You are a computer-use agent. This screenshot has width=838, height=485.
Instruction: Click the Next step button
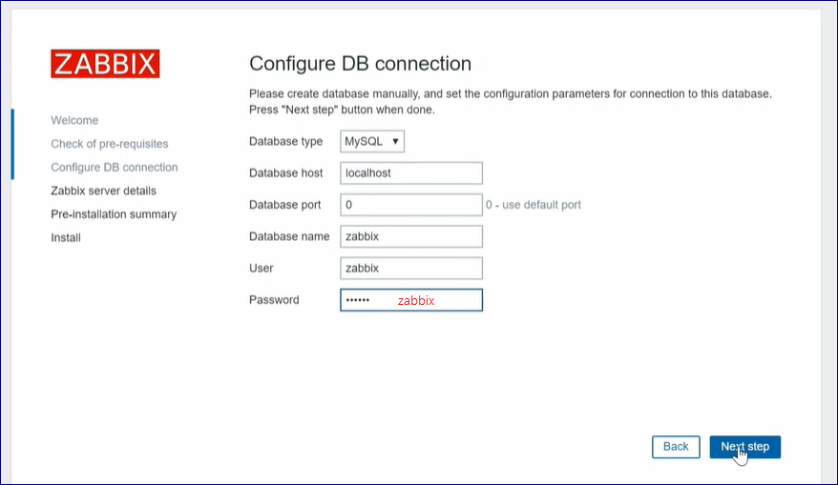(745, 447)
